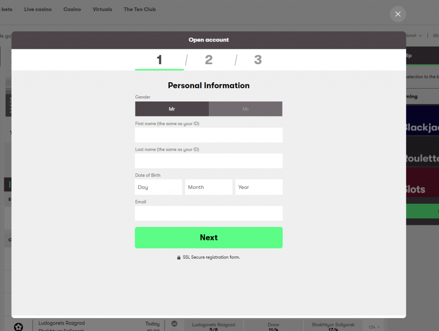Click the SSL padlock icon
Image resolution: width=439 pixels, height=331 pixels.
coord(179,257)
